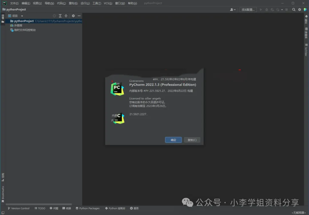Image resolution: width=309 pixels, height=215 pixels.
Task: Select the 外部库 tree item
Action: tap(16, 25)
